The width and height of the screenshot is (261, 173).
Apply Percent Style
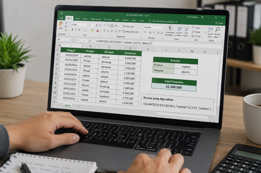pos(150,33)
